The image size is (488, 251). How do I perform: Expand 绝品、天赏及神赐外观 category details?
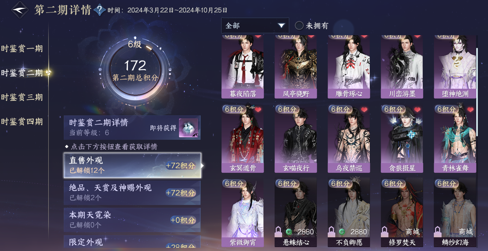[x=132, y=193]
